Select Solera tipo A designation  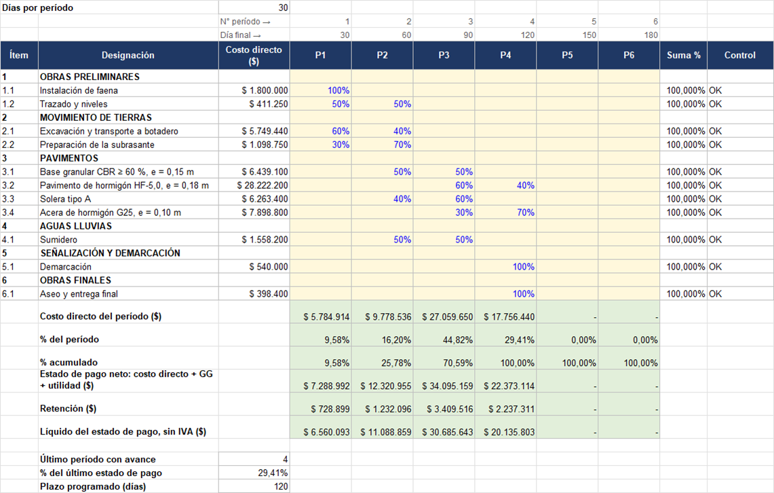click(x=128, y=199)
